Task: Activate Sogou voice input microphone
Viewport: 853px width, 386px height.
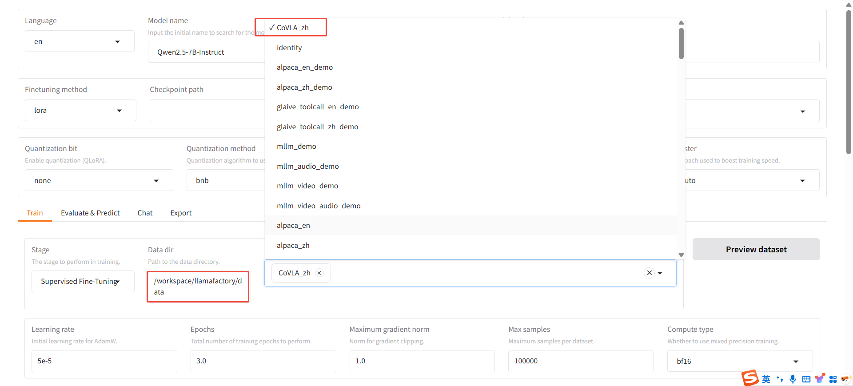Action: point(793,379)
